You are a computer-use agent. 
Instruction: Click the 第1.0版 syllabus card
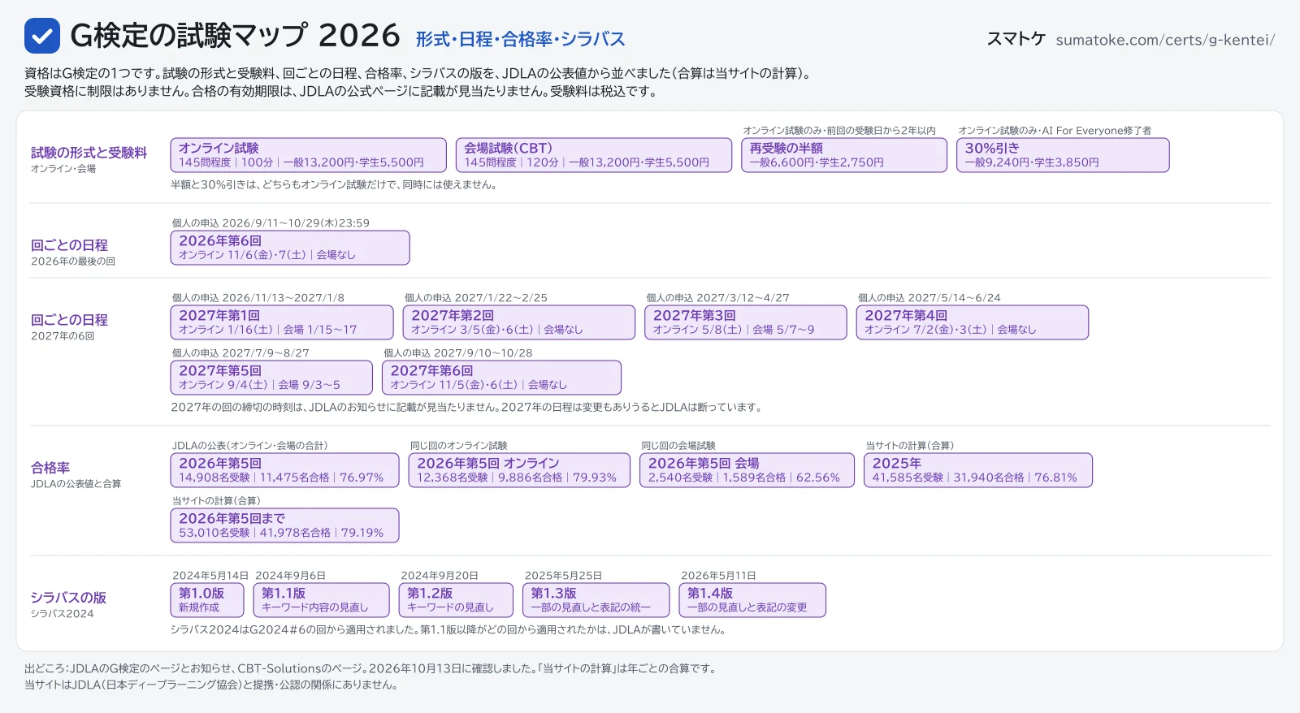coord(207,600)
